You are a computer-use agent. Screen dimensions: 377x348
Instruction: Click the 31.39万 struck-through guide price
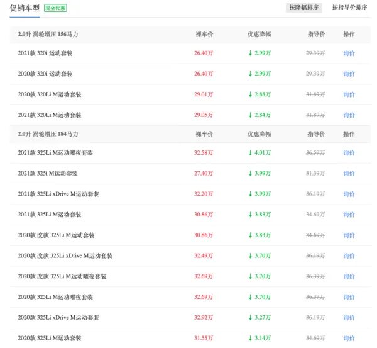[x=315, y=174]
